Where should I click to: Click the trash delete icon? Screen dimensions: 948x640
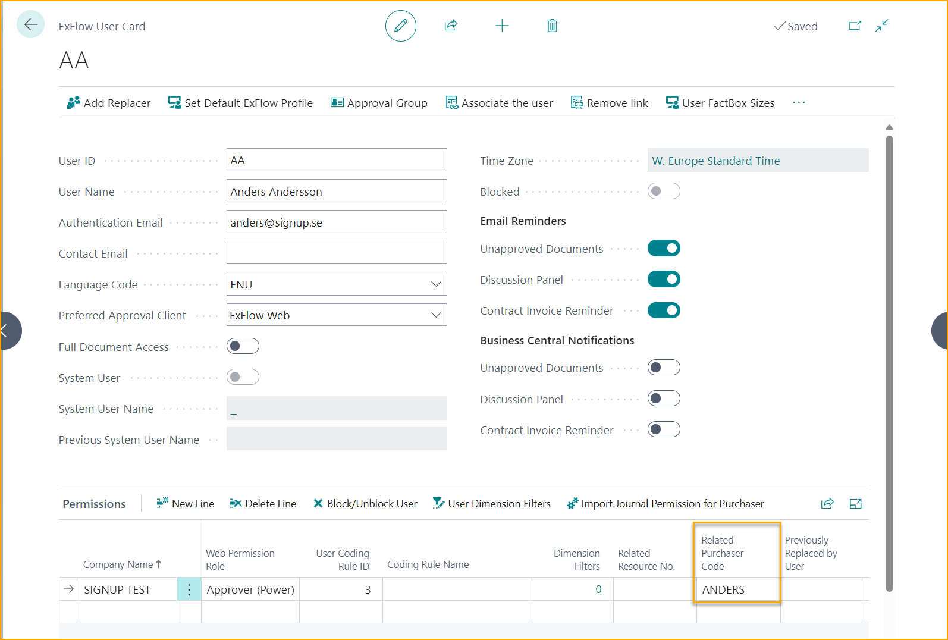[x=552, y=26]
